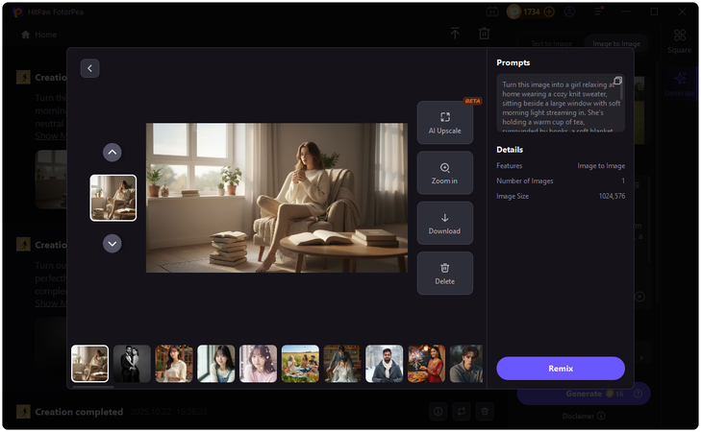Go back using the left arrow button

(89, 68)
